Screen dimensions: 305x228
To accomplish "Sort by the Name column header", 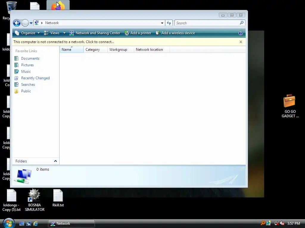I will 71,50.
